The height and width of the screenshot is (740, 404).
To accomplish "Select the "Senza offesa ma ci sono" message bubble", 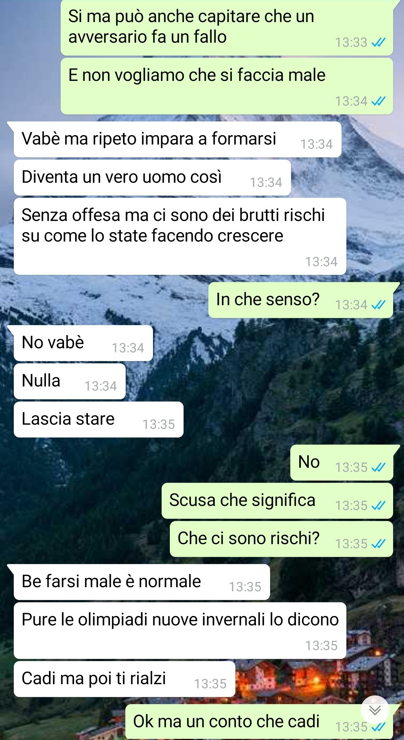I will (180, 236).
